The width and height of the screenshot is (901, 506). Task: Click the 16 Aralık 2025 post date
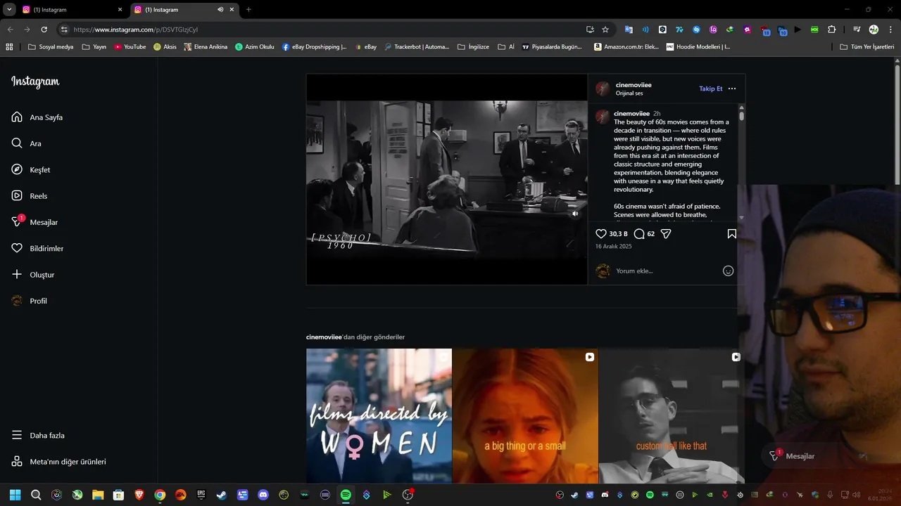tap(614, 247)
